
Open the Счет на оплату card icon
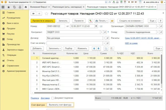(108, 43)
